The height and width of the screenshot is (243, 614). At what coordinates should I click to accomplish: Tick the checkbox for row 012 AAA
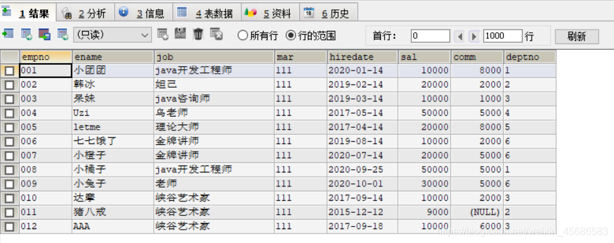pyautogui.click(x=9, y=227)
